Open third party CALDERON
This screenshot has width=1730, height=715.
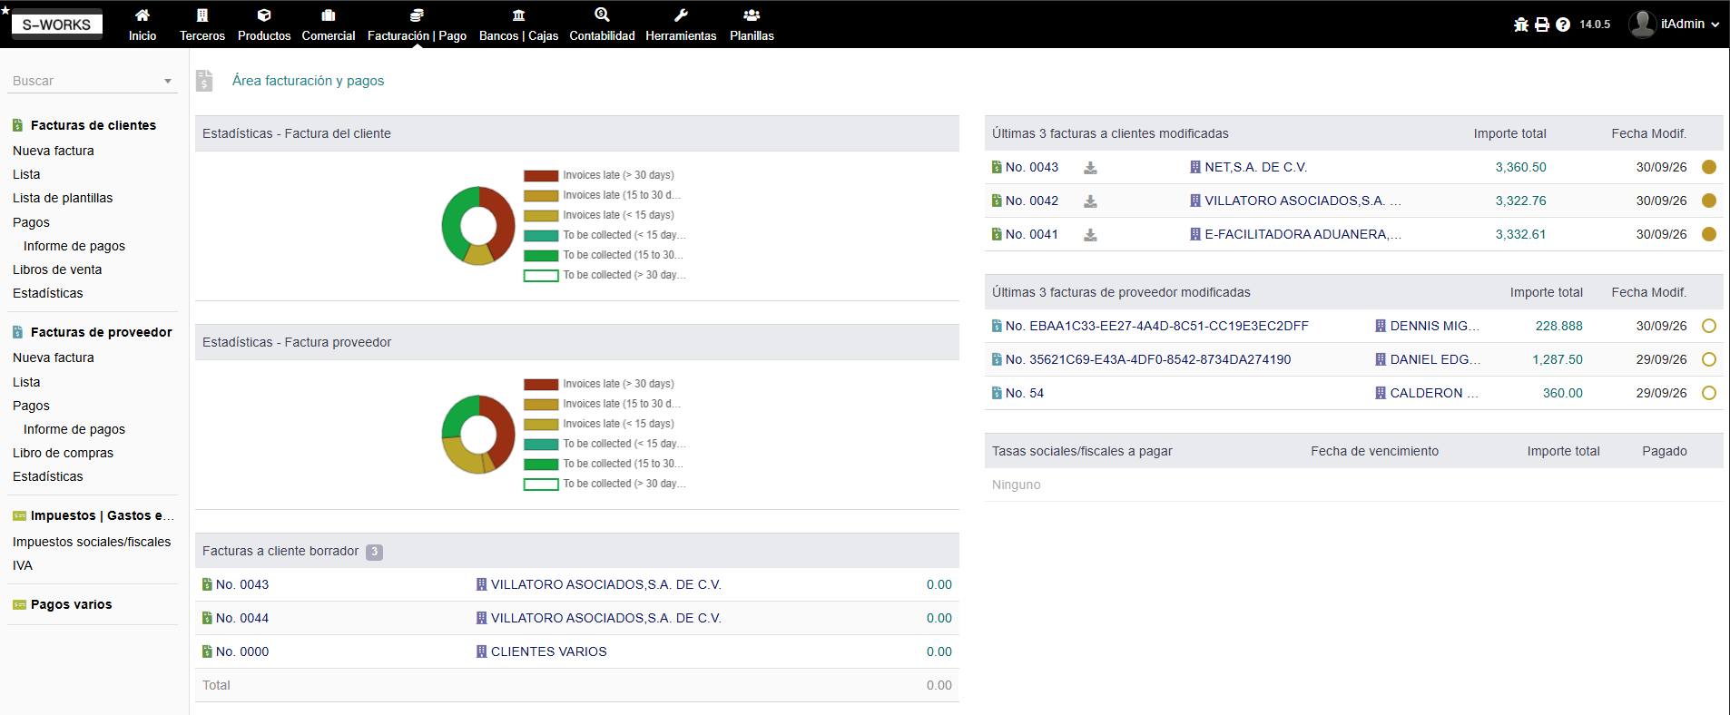(1434, 393)
